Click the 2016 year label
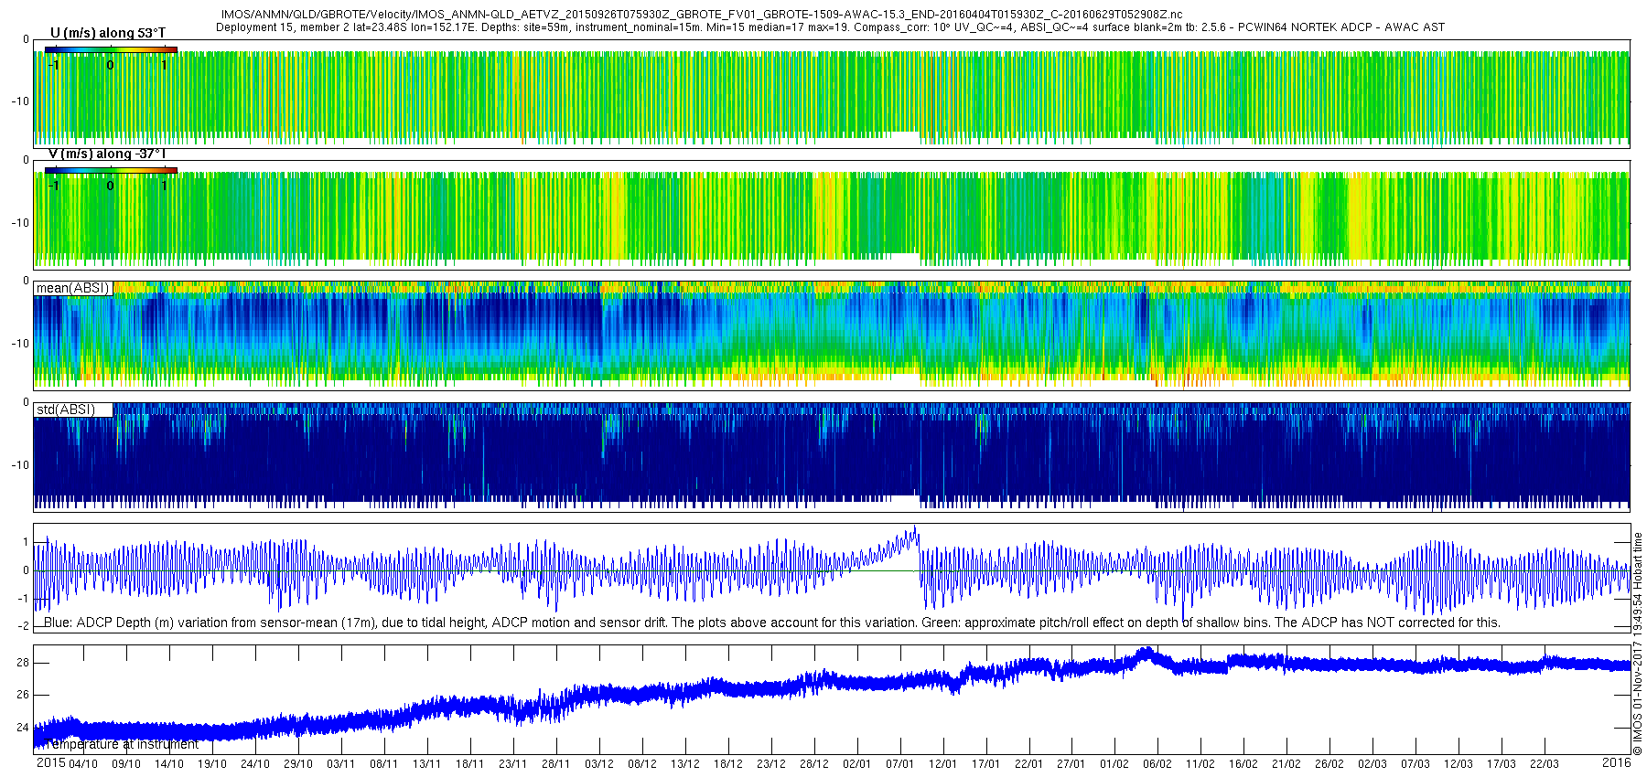This screenshot has height=777, width=1647. coord(1617,762)
